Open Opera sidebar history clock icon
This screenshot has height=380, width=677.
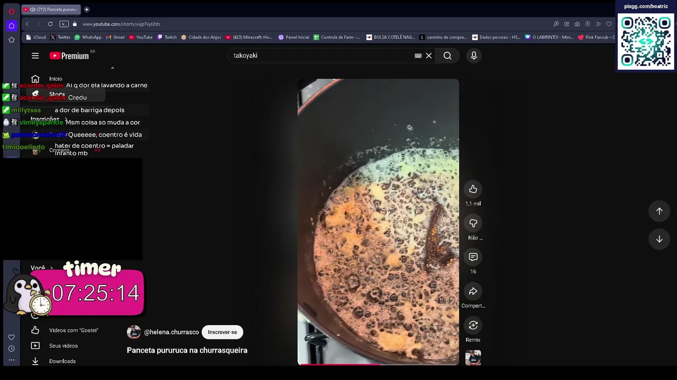point(11,349)
